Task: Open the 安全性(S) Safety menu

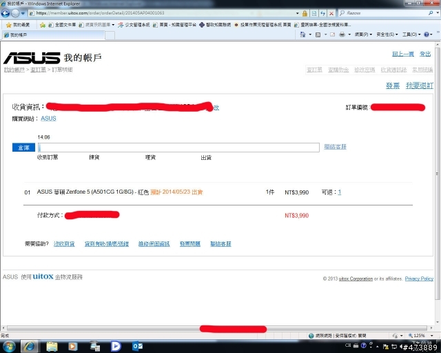Action: [x=387, y=34]
